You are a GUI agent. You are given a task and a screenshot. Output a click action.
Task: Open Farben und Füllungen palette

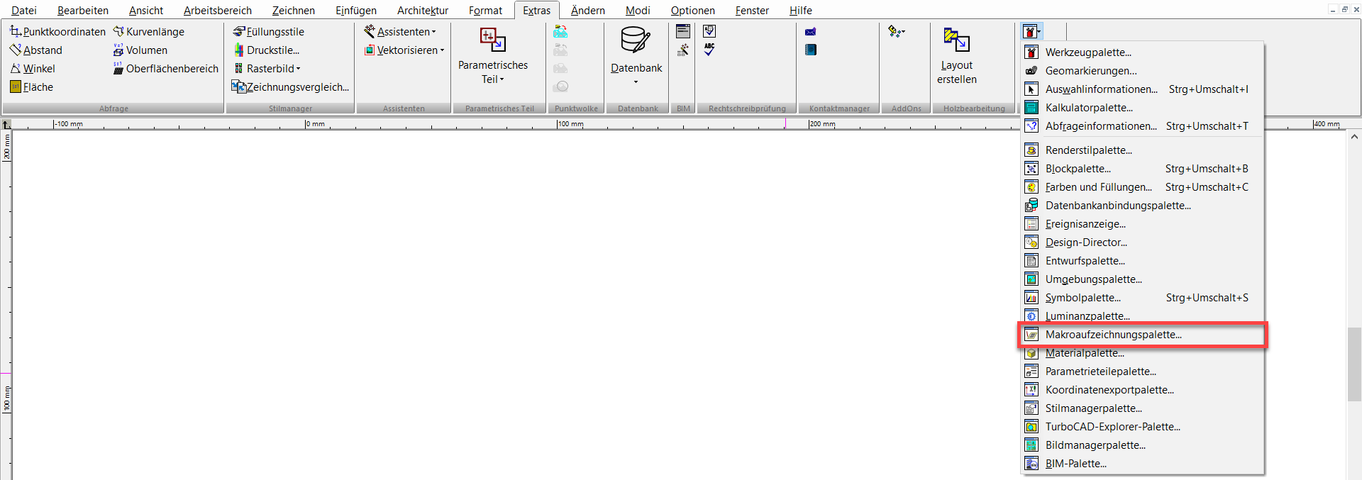(1098, 187)
